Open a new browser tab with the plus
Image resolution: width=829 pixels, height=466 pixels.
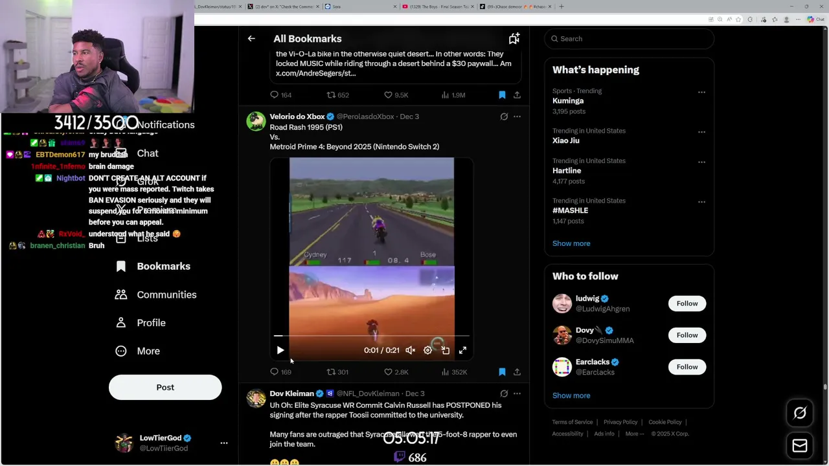pos(561,6)
